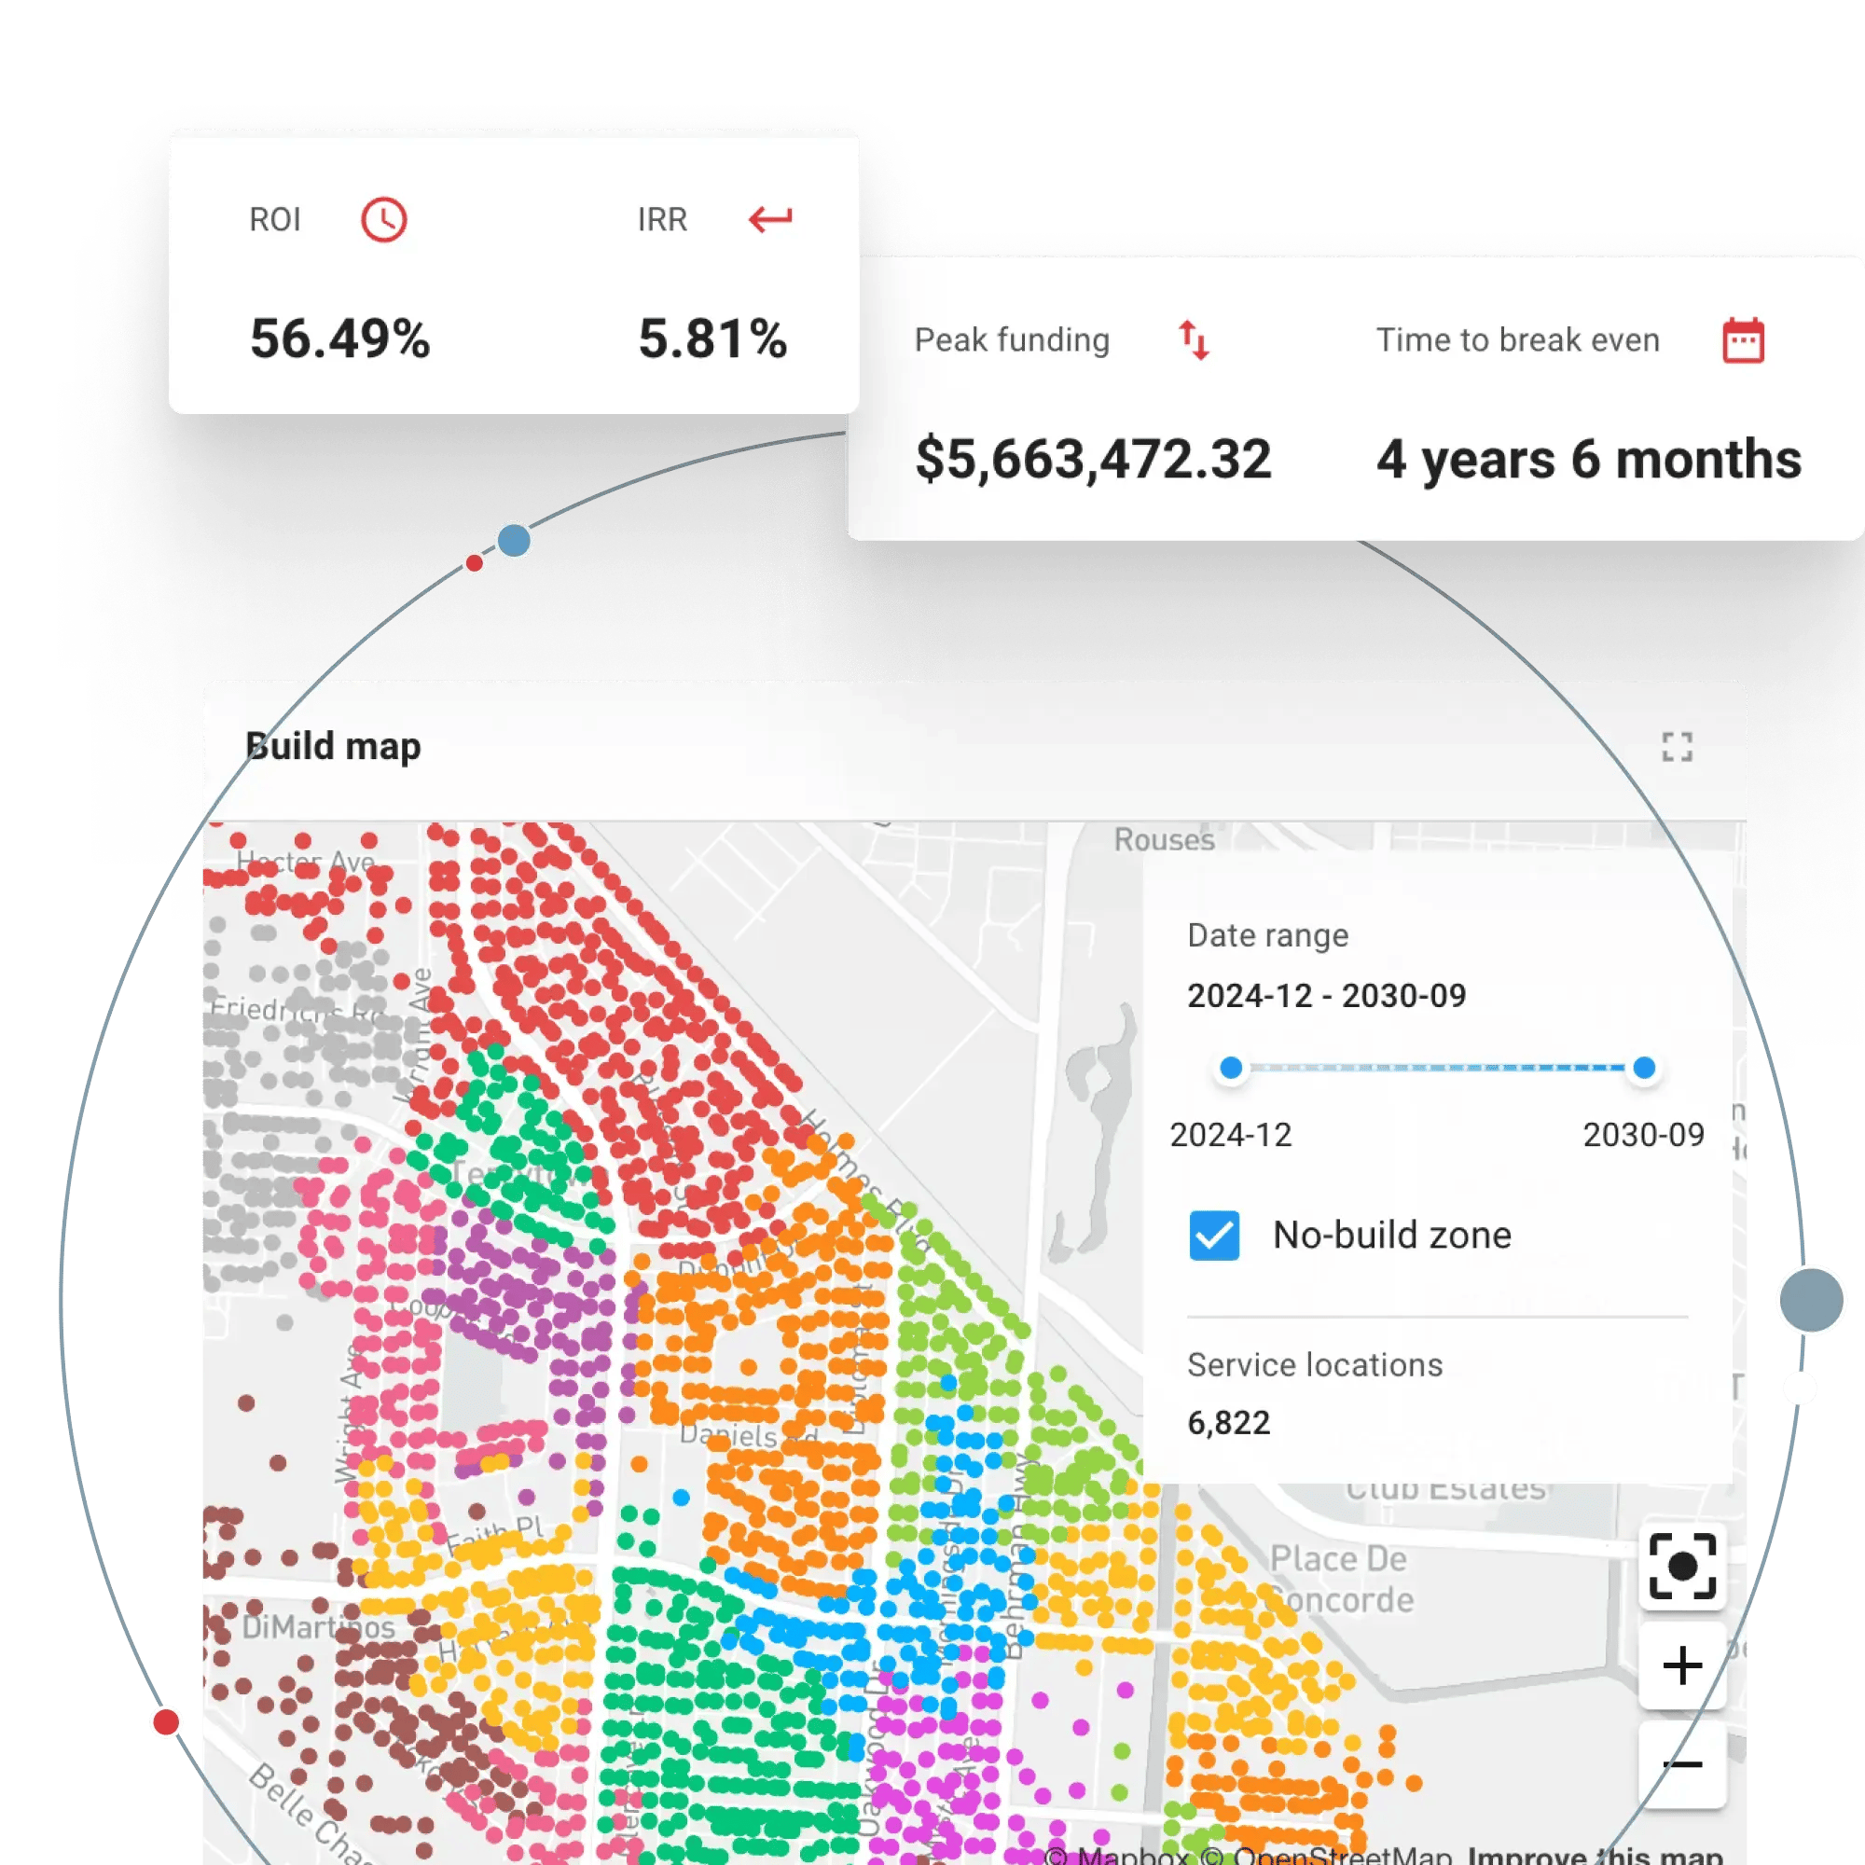Zoom in the map with plus button
Viewport: 1865px width, 1865px height.
pos(1682,1665)
